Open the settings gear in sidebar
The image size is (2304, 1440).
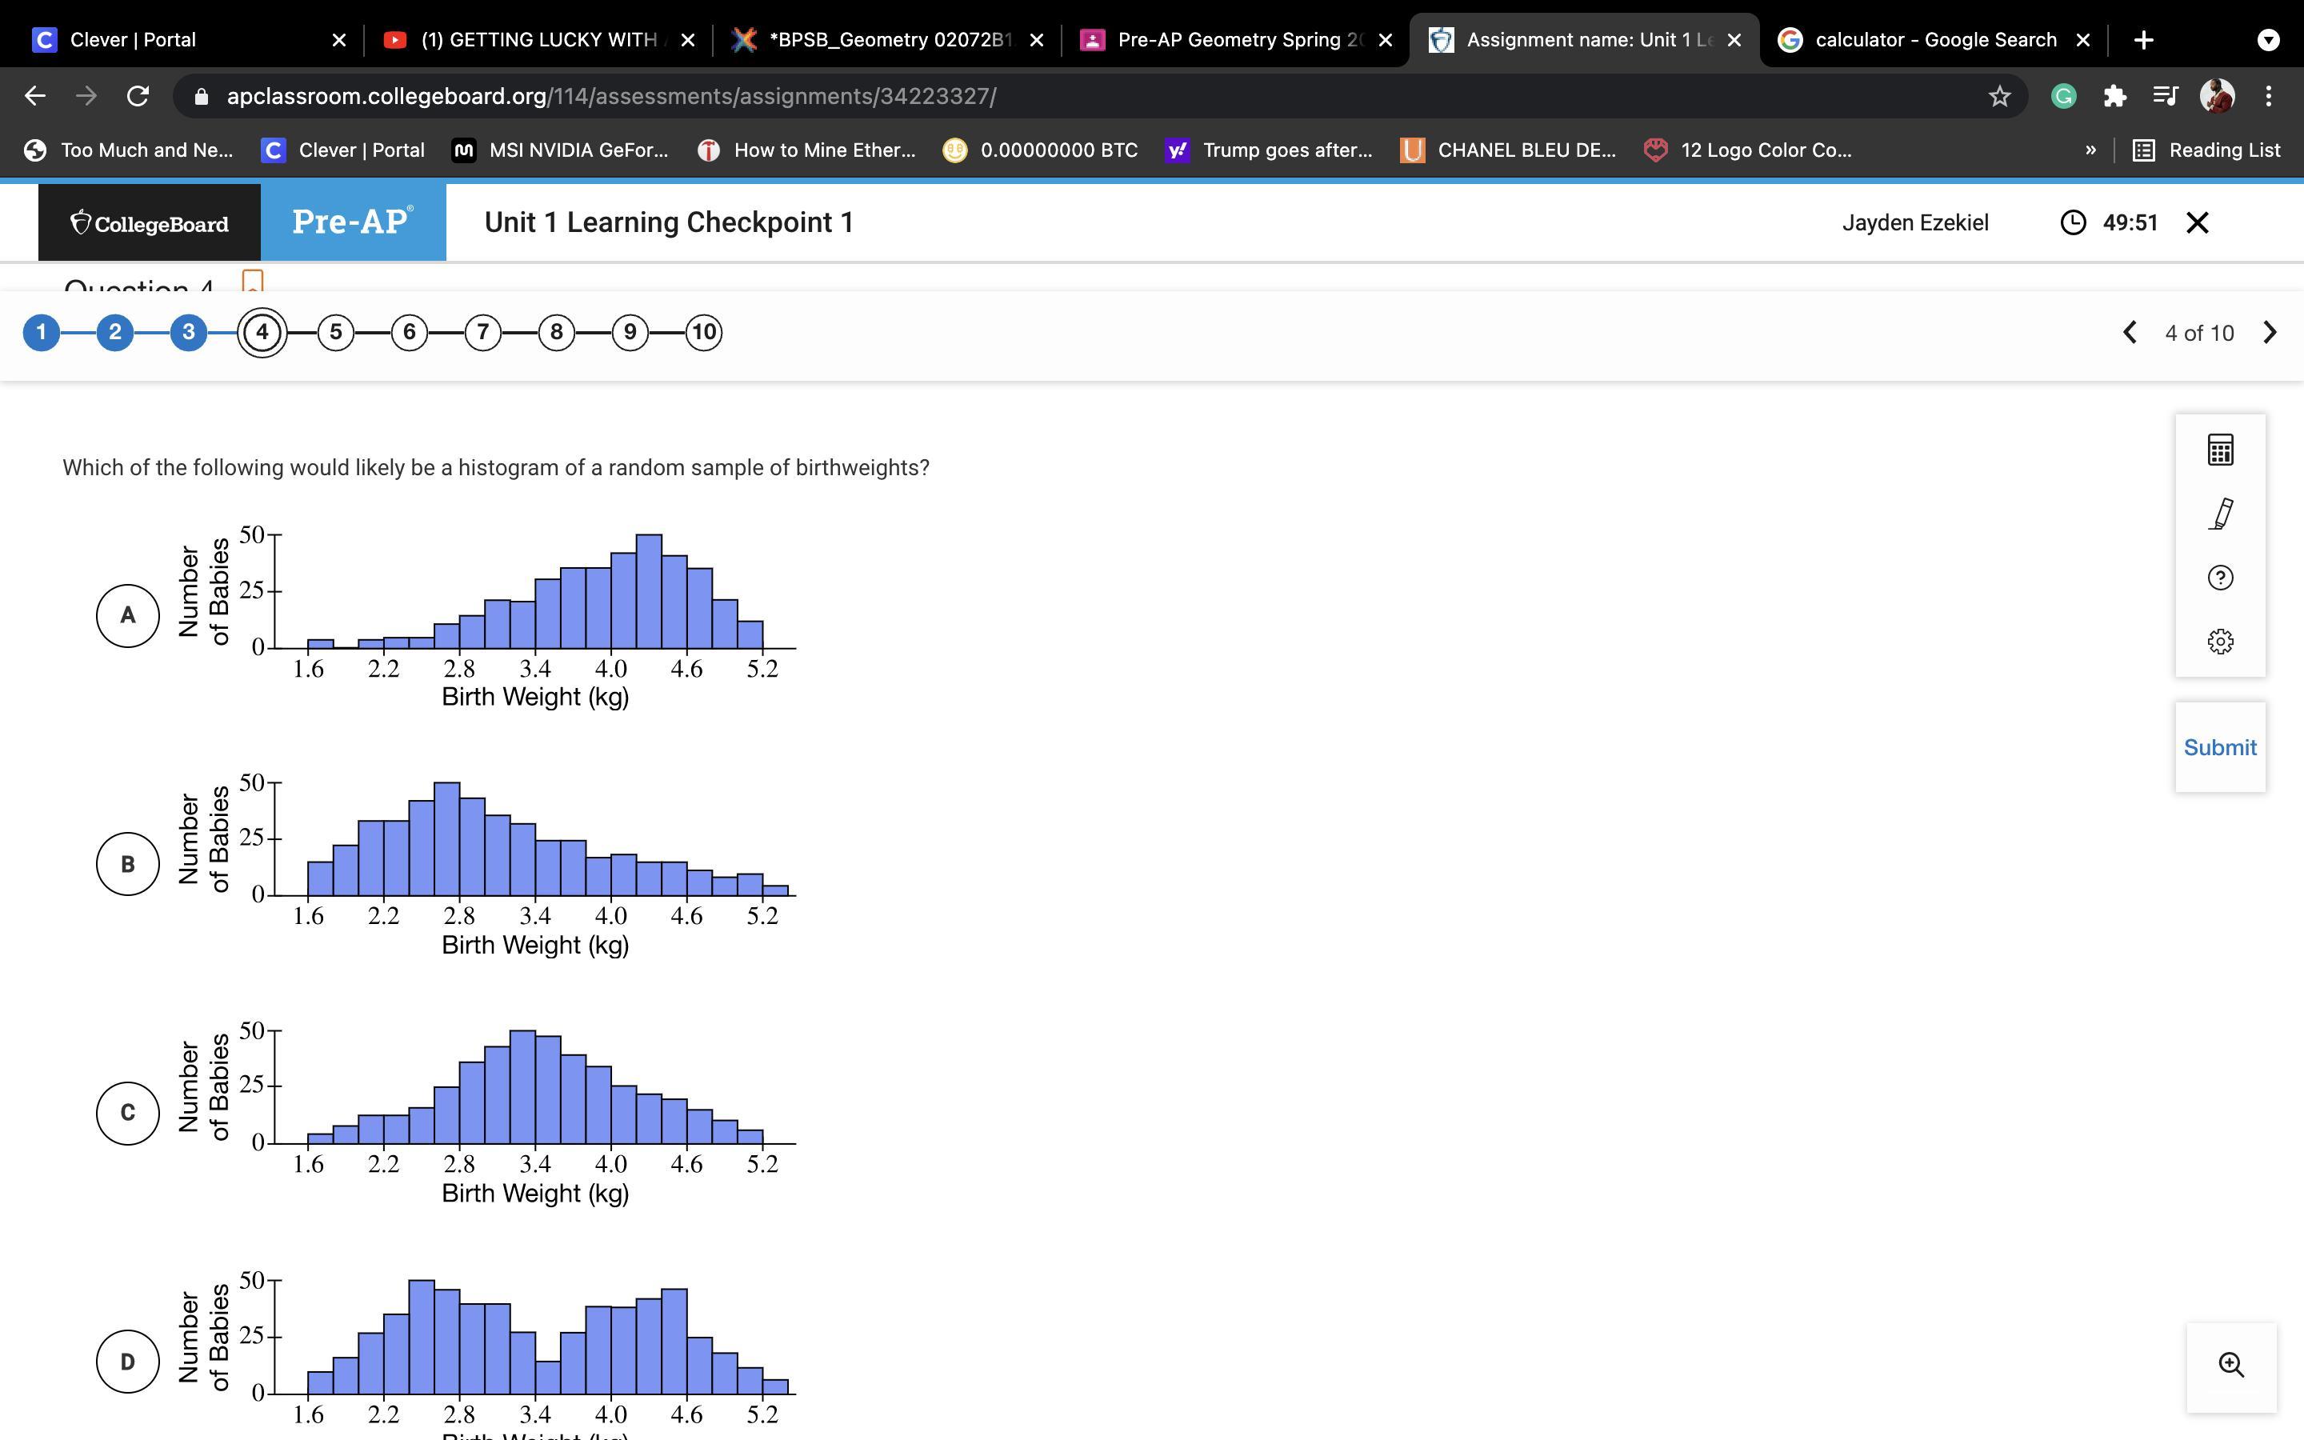pos(2220,642)
